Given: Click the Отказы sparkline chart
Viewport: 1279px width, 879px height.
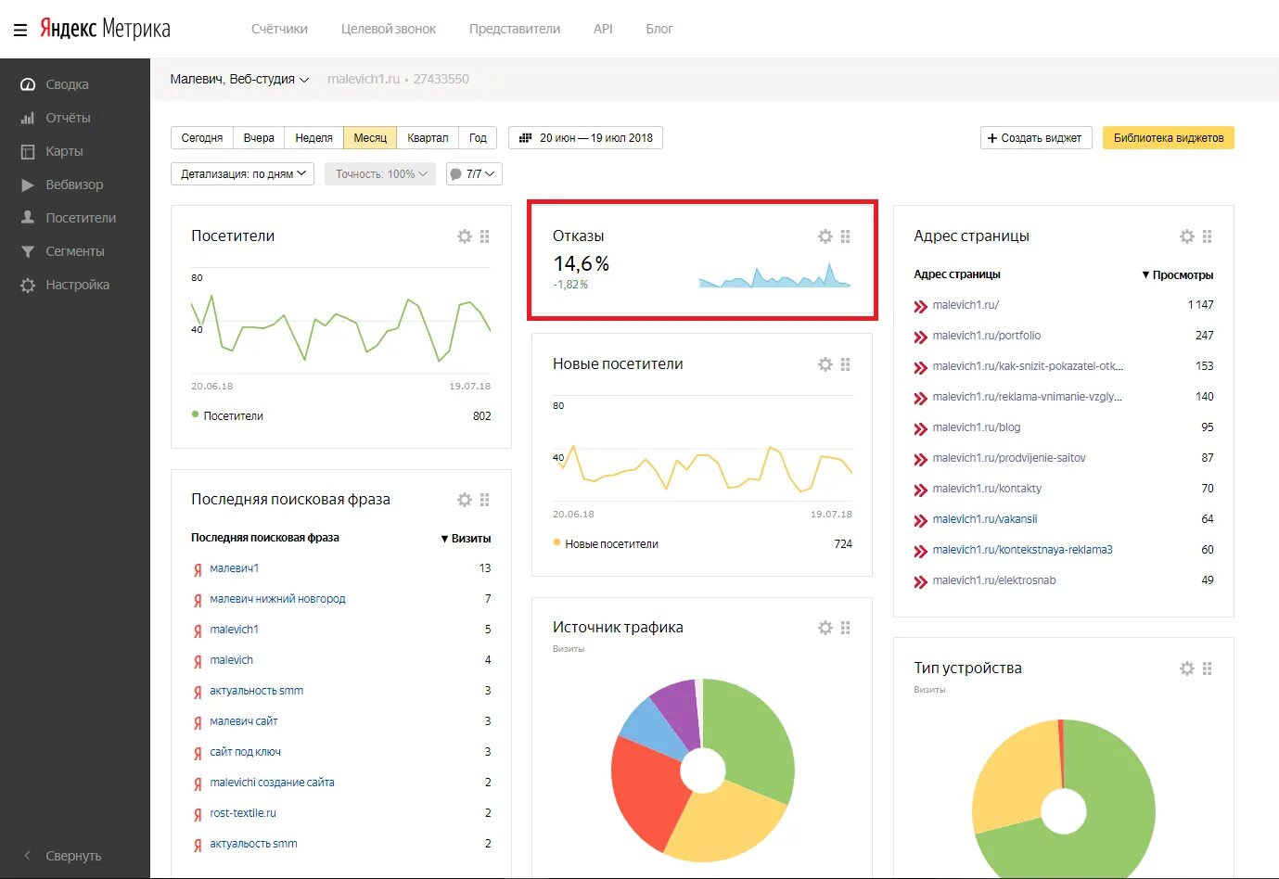Looking at the screenshot, I should click(x=774, y=276).
